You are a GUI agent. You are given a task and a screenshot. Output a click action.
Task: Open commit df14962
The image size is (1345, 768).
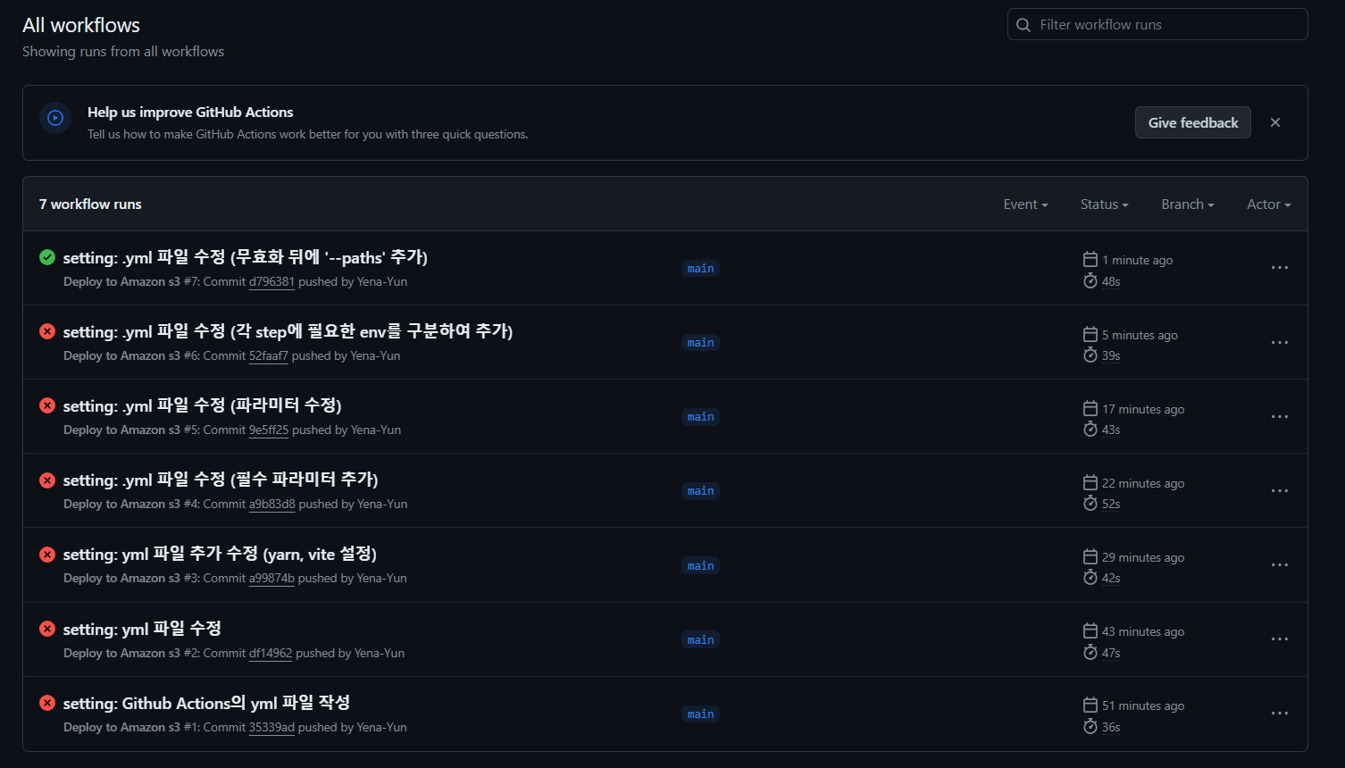271,653
